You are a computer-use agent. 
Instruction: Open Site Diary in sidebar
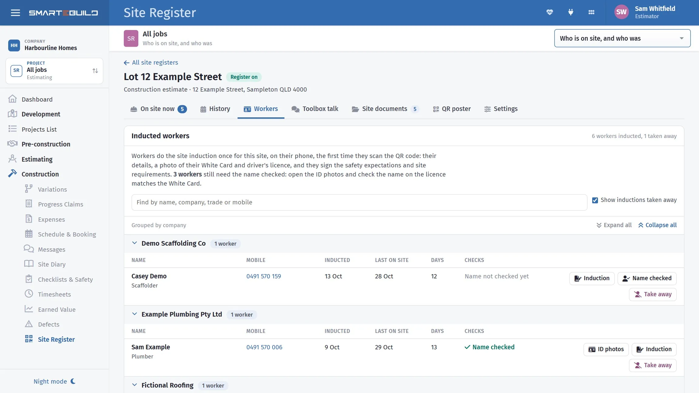pyautogui.click(x=52, y=264)
